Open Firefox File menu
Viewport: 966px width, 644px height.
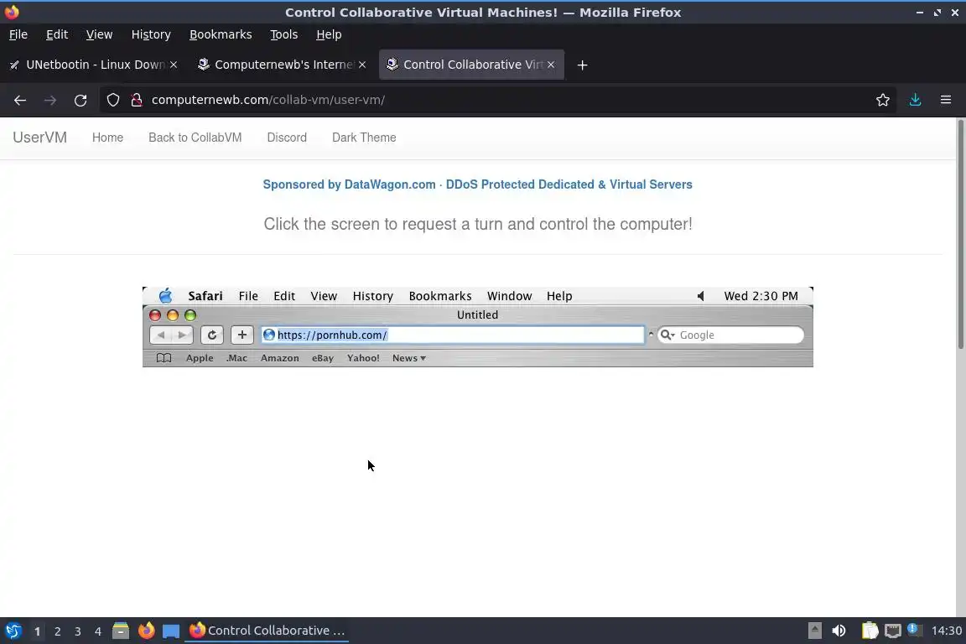(x=18, y=34)
